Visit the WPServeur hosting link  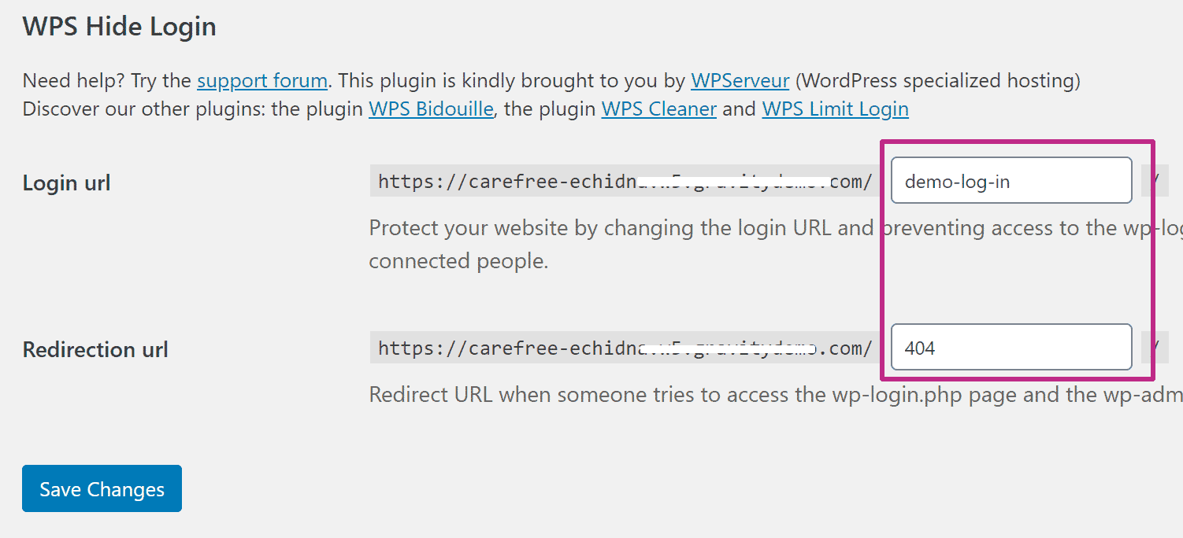click(x=740, y=80)
